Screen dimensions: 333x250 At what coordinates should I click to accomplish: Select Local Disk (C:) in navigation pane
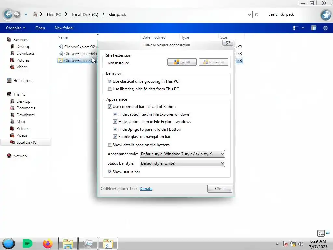[26, 142]
